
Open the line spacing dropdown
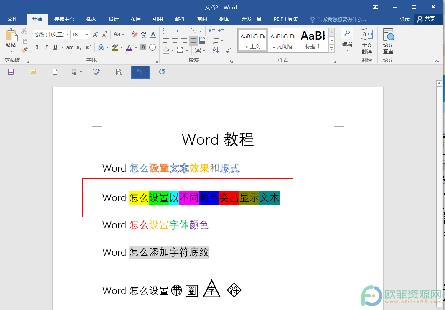point(218,41)
